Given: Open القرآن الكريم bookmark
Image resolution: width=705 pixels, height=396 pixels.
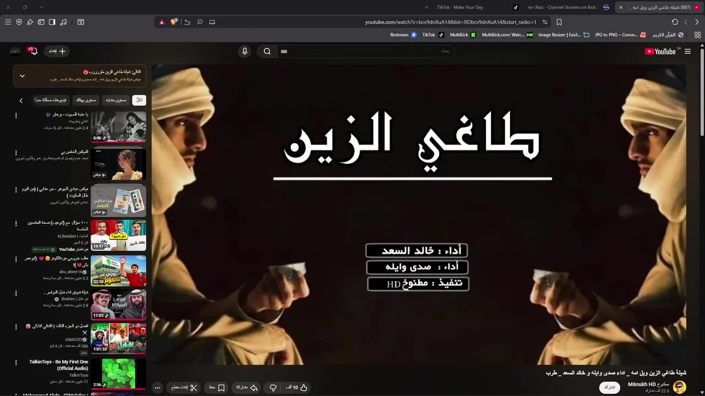Looking at the screenshot, I should coord(668,35).
